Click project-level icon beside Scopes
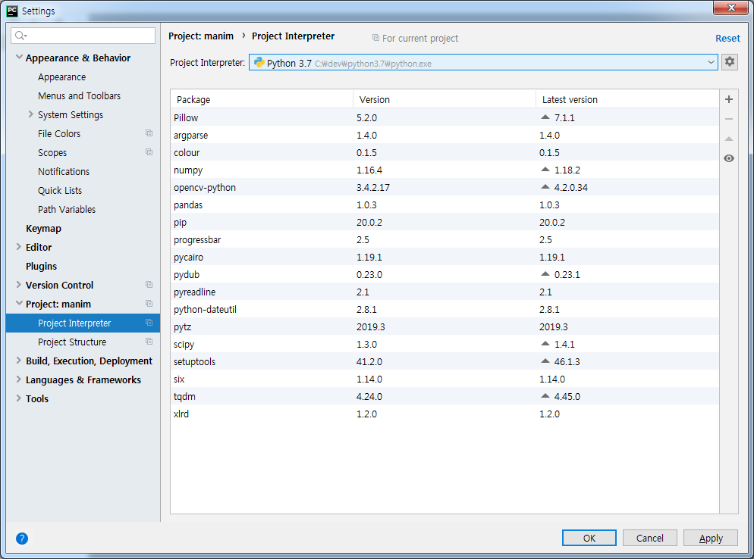This screenshot has width=754, height=559. click(x=149, y=151)
